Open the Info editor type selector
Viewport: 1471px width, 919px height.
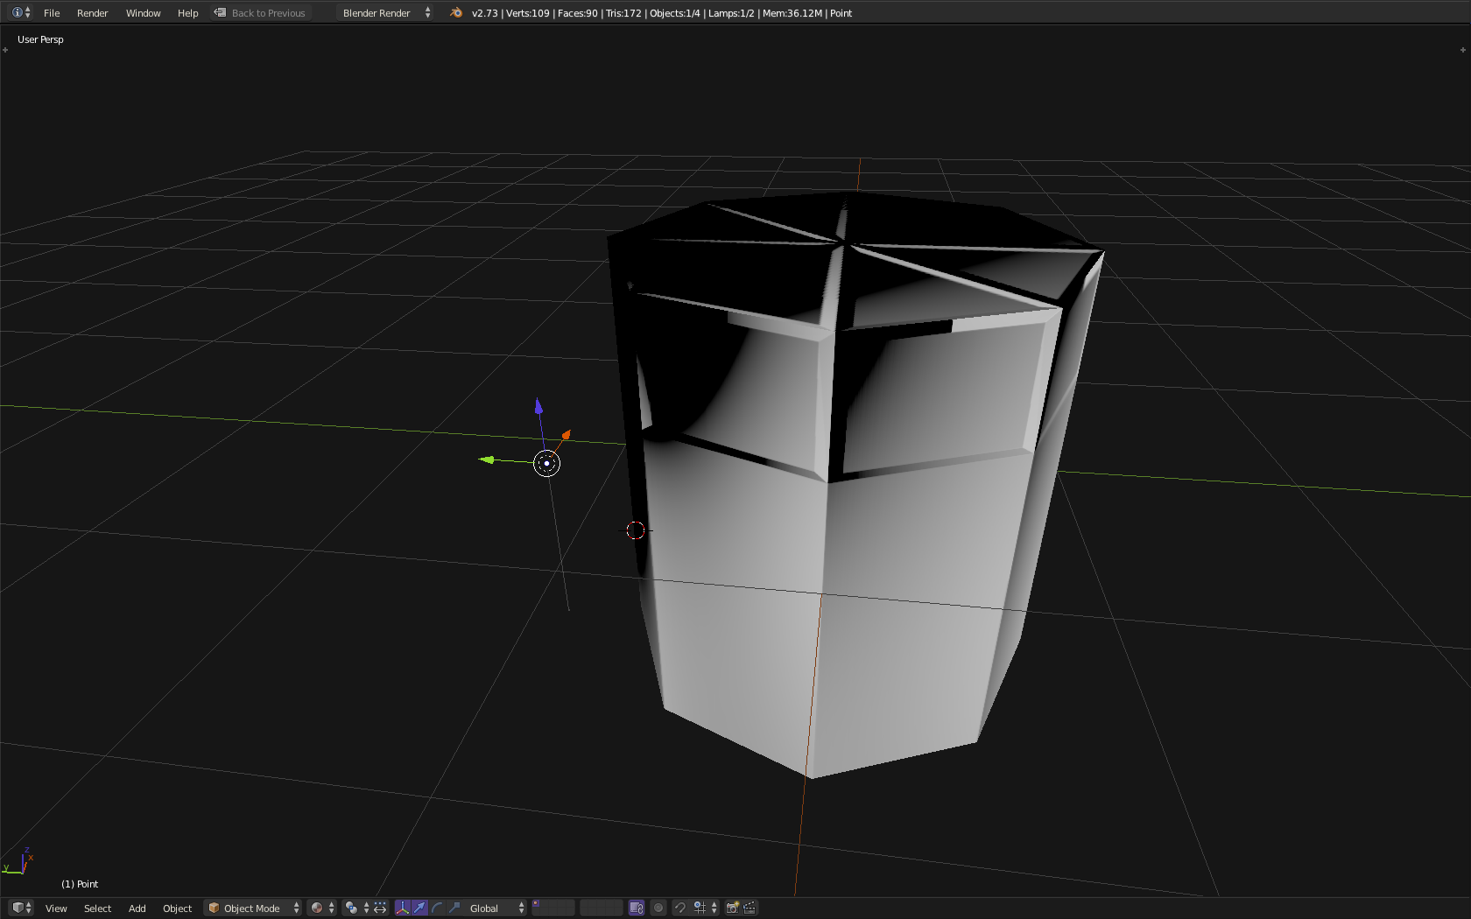click(x=21, y=12)
